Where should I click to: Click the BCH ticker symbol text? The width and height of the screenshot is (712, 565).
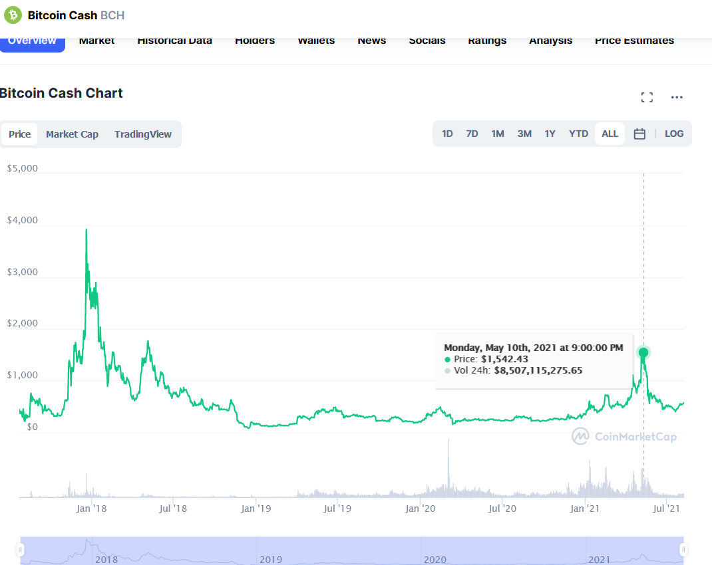(x=112, y=15)
